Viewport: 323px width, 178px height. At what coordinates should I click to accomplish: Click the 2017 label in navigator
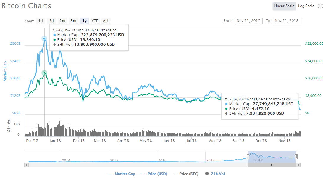coord(211,160)
